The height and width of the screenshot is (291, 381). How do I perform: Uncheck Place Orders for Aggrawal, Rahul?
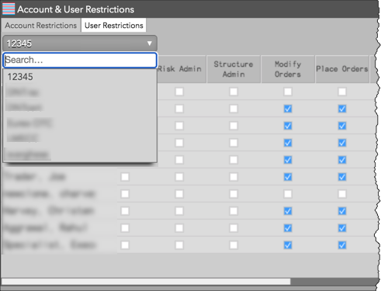coord(342,228)
